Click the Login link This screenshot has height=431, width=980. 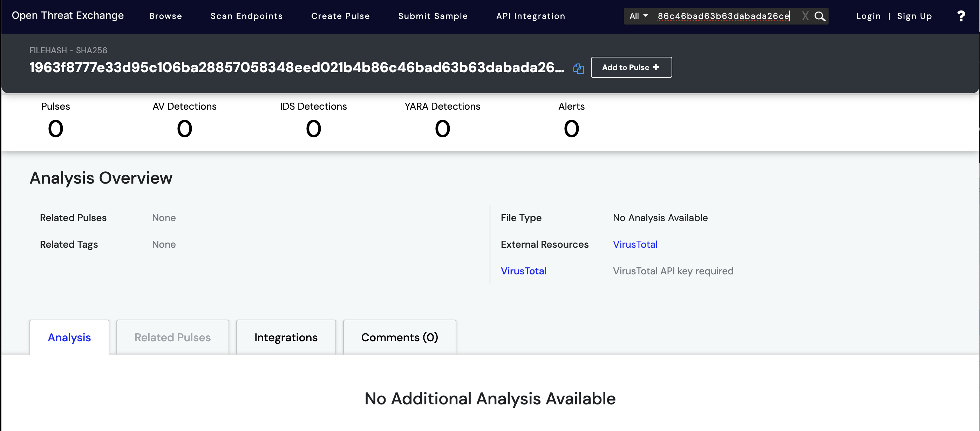(x=868, y=16)
